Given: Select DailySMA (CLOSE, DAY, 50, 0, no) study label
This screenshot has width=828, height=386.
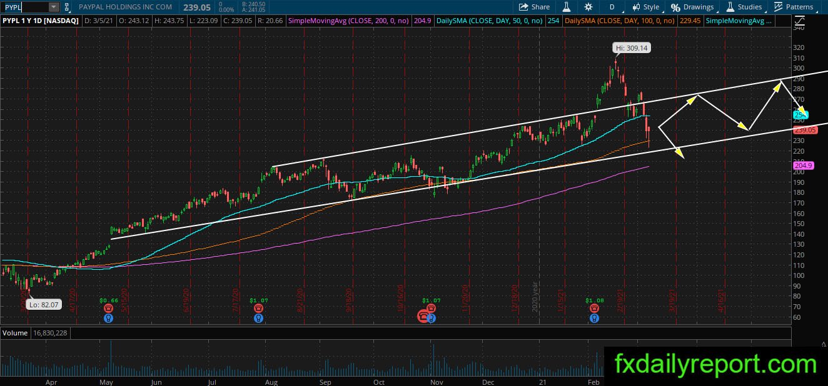Looking at the screenshot, I should coord(491,21).
